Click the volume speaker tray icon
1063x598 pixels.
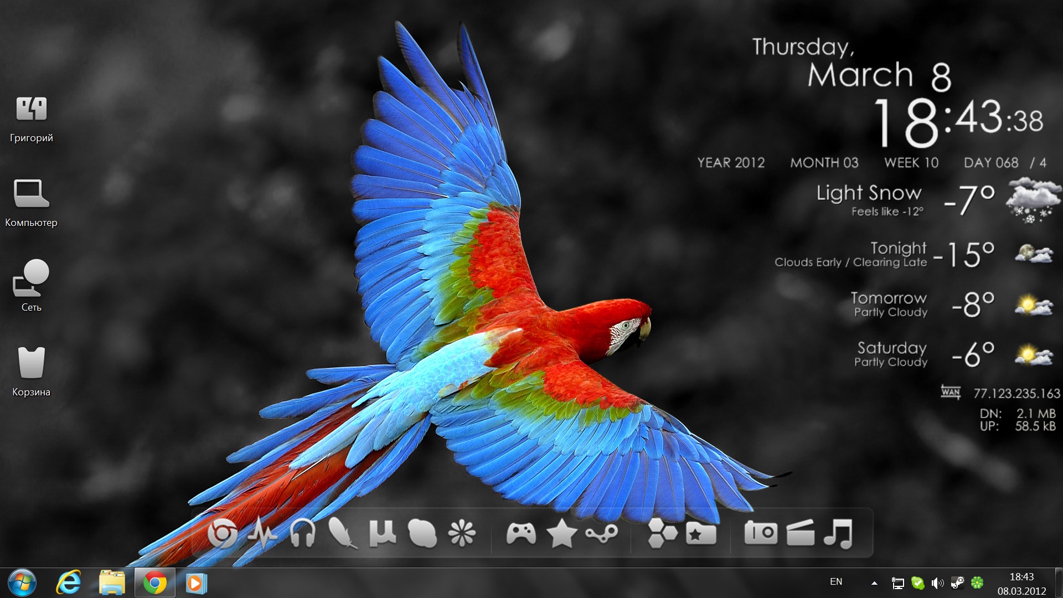(x=937, y=583)
